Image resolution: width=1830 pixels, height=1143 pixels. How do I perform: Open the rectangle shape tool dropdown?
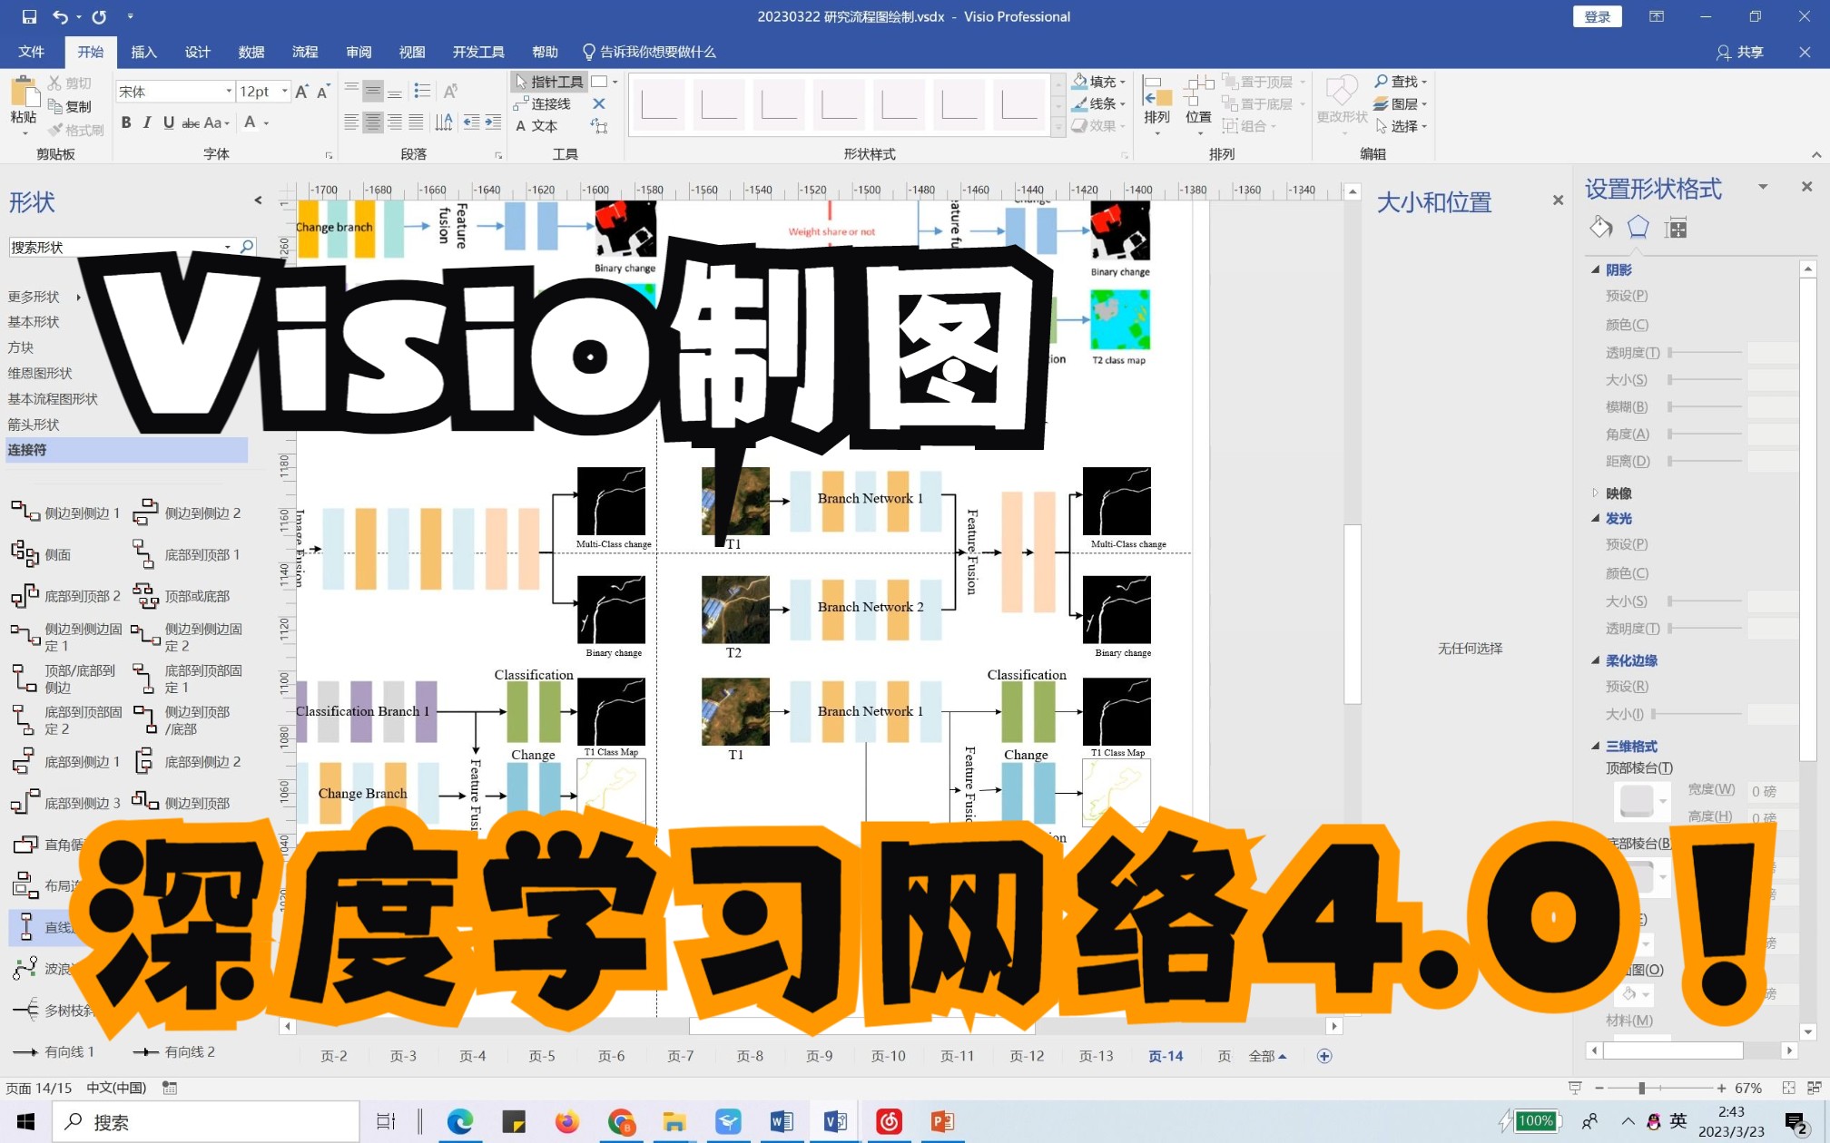coord(615,82)
